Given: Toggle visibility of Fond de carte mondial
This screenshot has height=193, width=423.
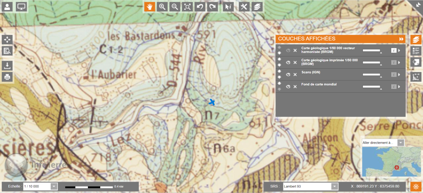Looking at the screenshot, I should [288, 87].
